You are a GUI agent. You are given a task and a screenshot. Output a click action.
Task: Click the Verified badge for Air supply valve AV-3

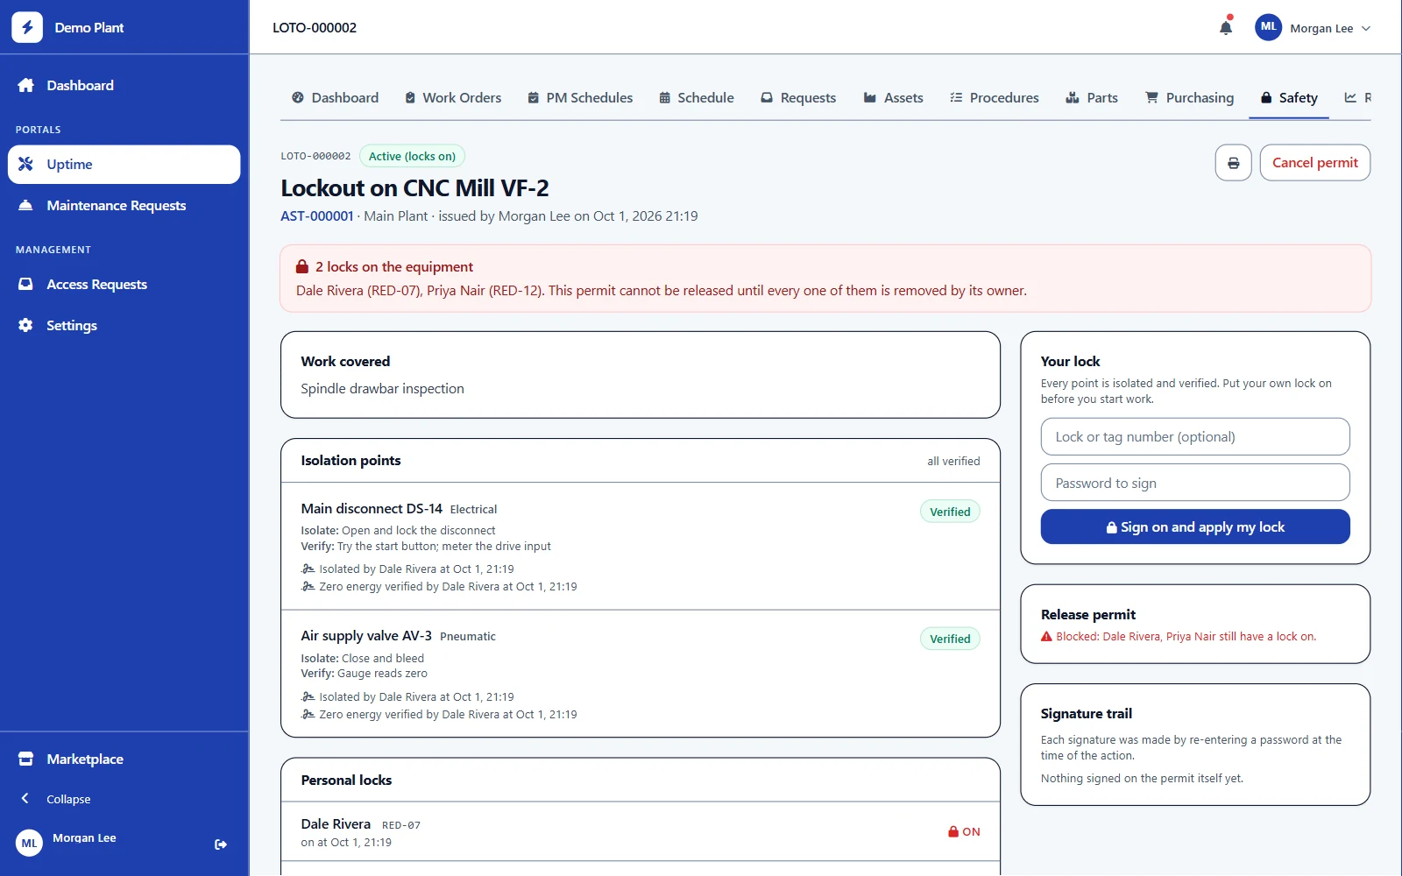pos(950,639)
